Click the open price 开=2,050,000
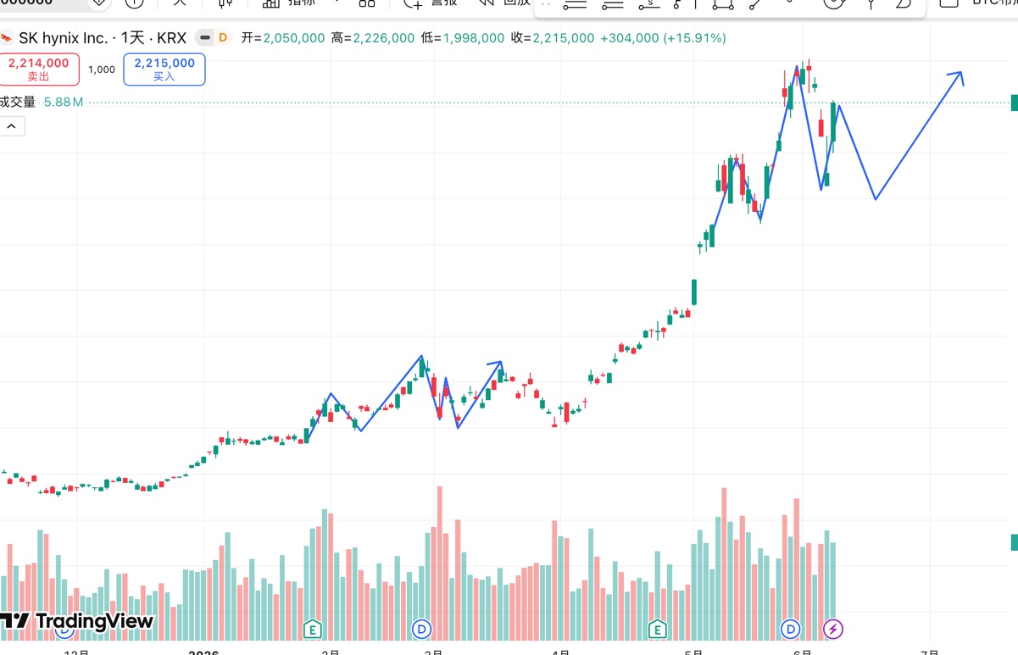 click(283, 38)
